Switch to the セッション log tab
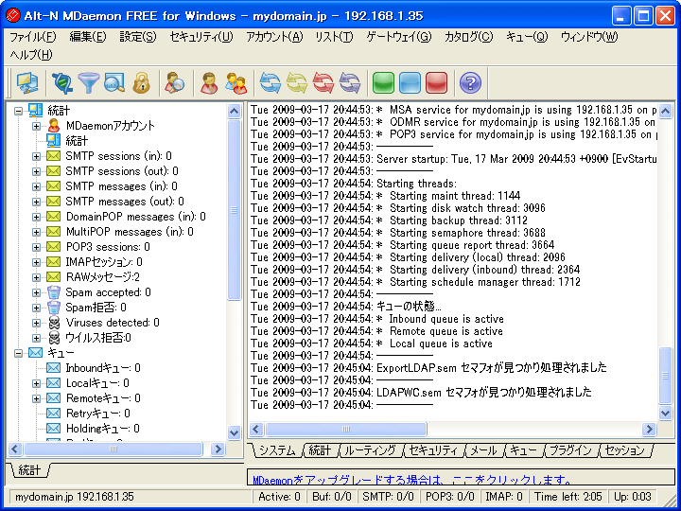 (x=625, y=450)
